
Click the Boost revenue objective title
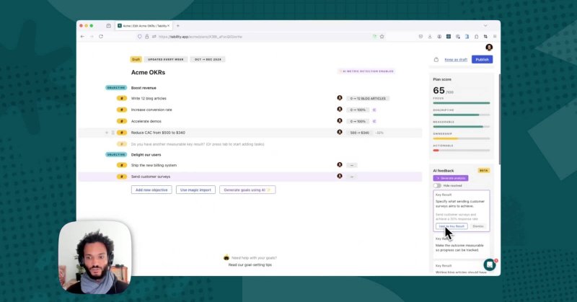[144, 88]
